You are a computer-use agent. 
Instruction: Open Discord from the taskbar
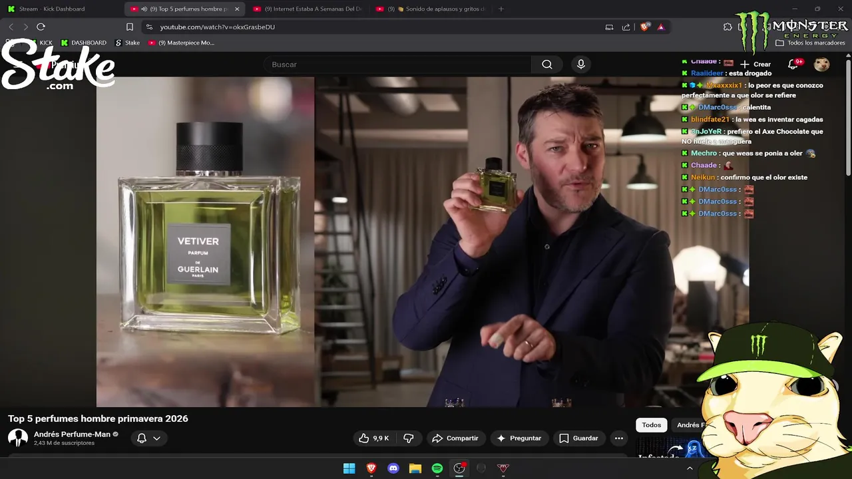[x=393, y=468]
